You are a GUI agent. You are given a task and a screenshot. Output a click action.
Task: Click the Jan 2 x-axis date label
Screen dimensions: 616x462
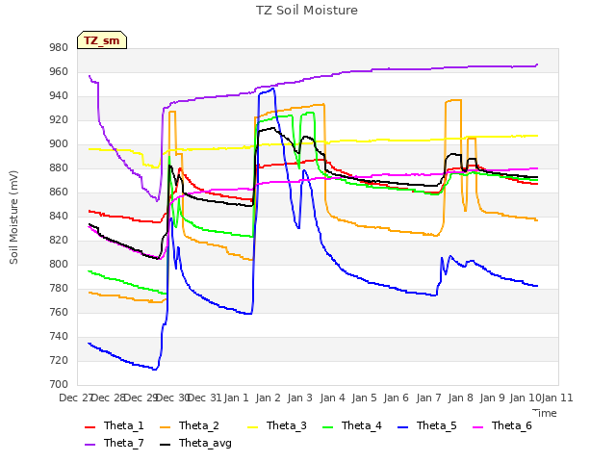click(268, 398)
